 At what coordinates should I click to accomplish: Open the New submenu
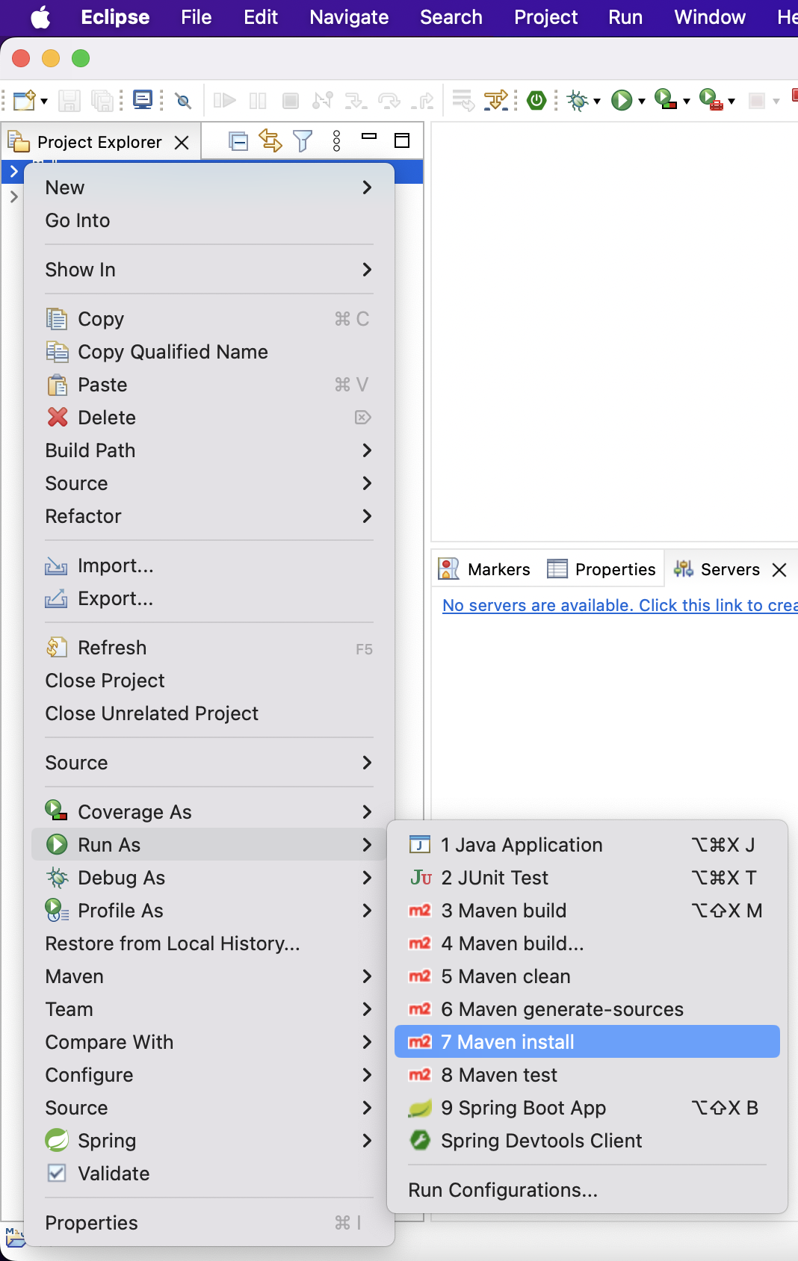click(x=209, y=188)
